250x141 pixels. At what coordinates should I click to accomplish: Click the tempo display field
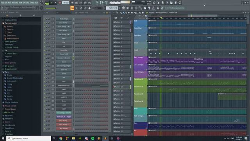point(66,3)
